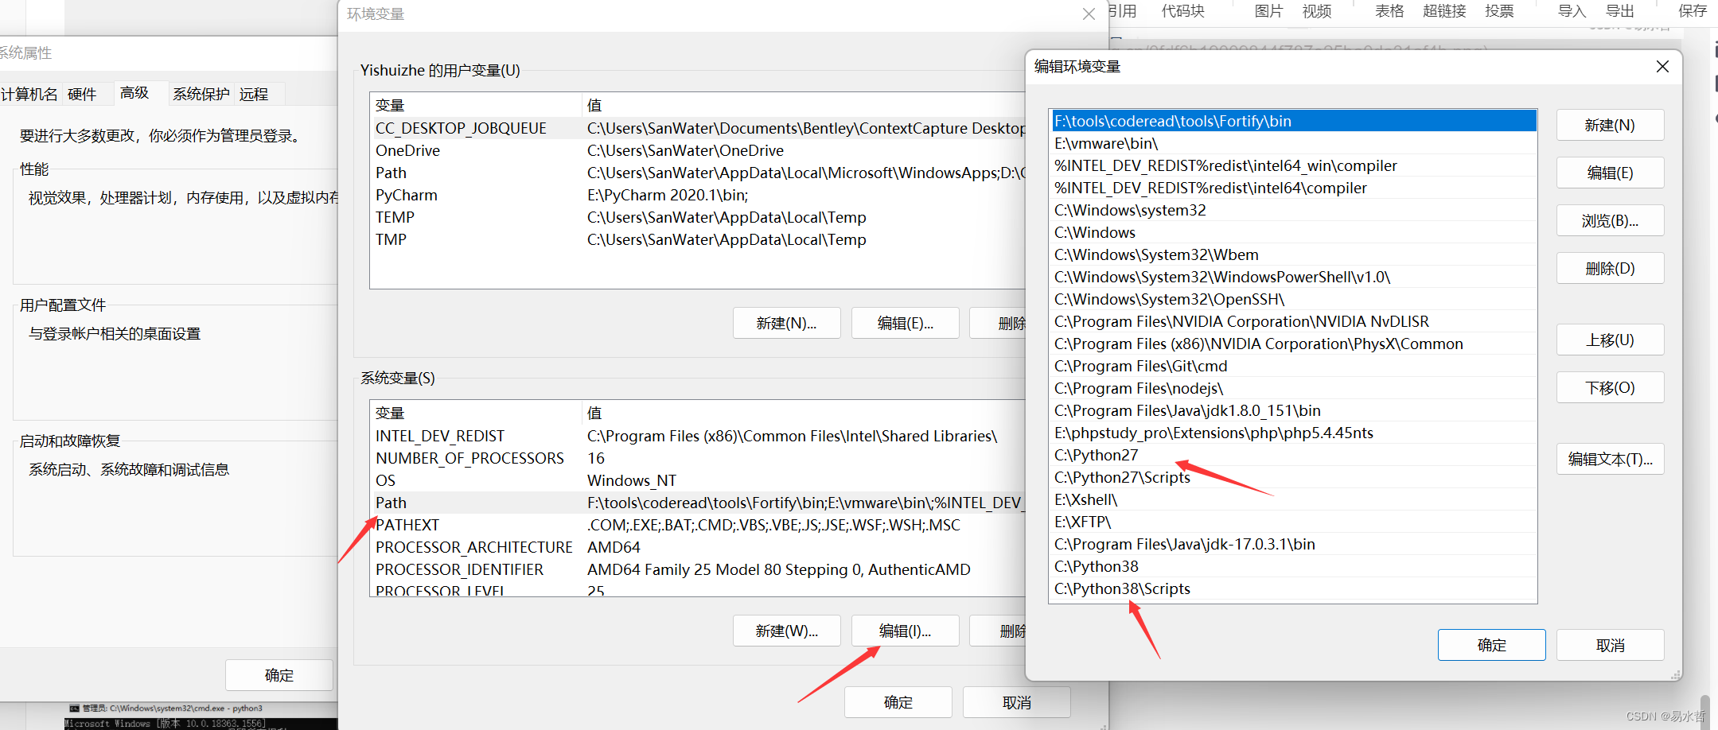Select C:\Windows\System32\OpenSSH\ entry
The width and height of the screenshot is (1718, 730).
click(x=1293, y=299)
